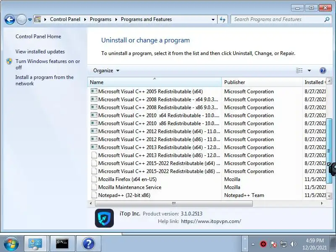Click the iTop VPN shield icon in details pane
This screenshot has height=252, width=336.
pos(104,218)
